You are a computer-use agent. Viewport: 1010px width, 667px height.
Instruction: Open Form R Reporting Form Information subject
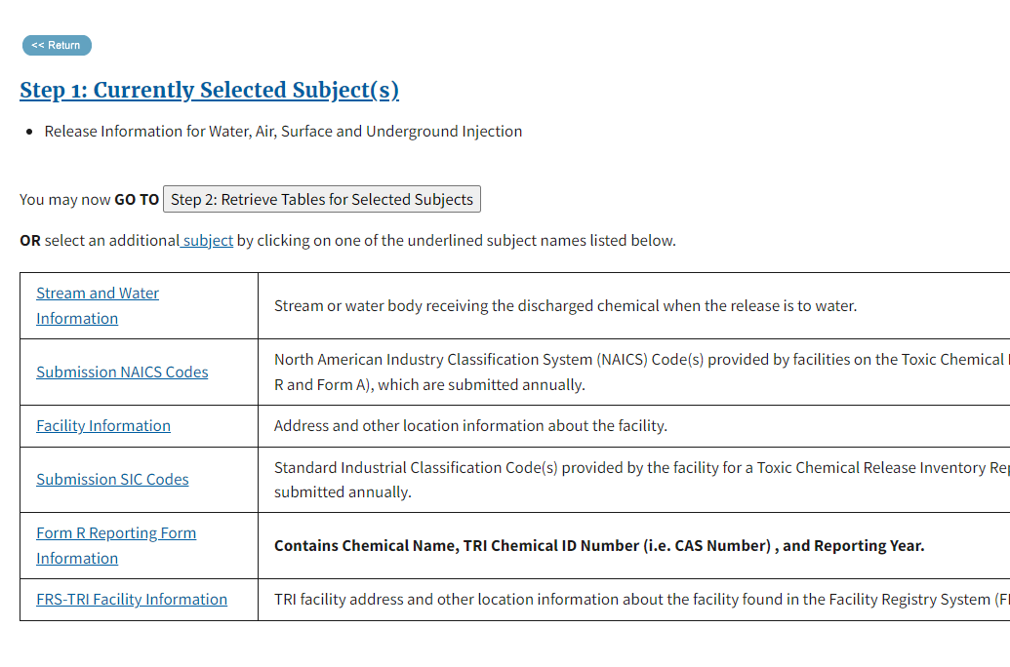click(x=115, y=545)
